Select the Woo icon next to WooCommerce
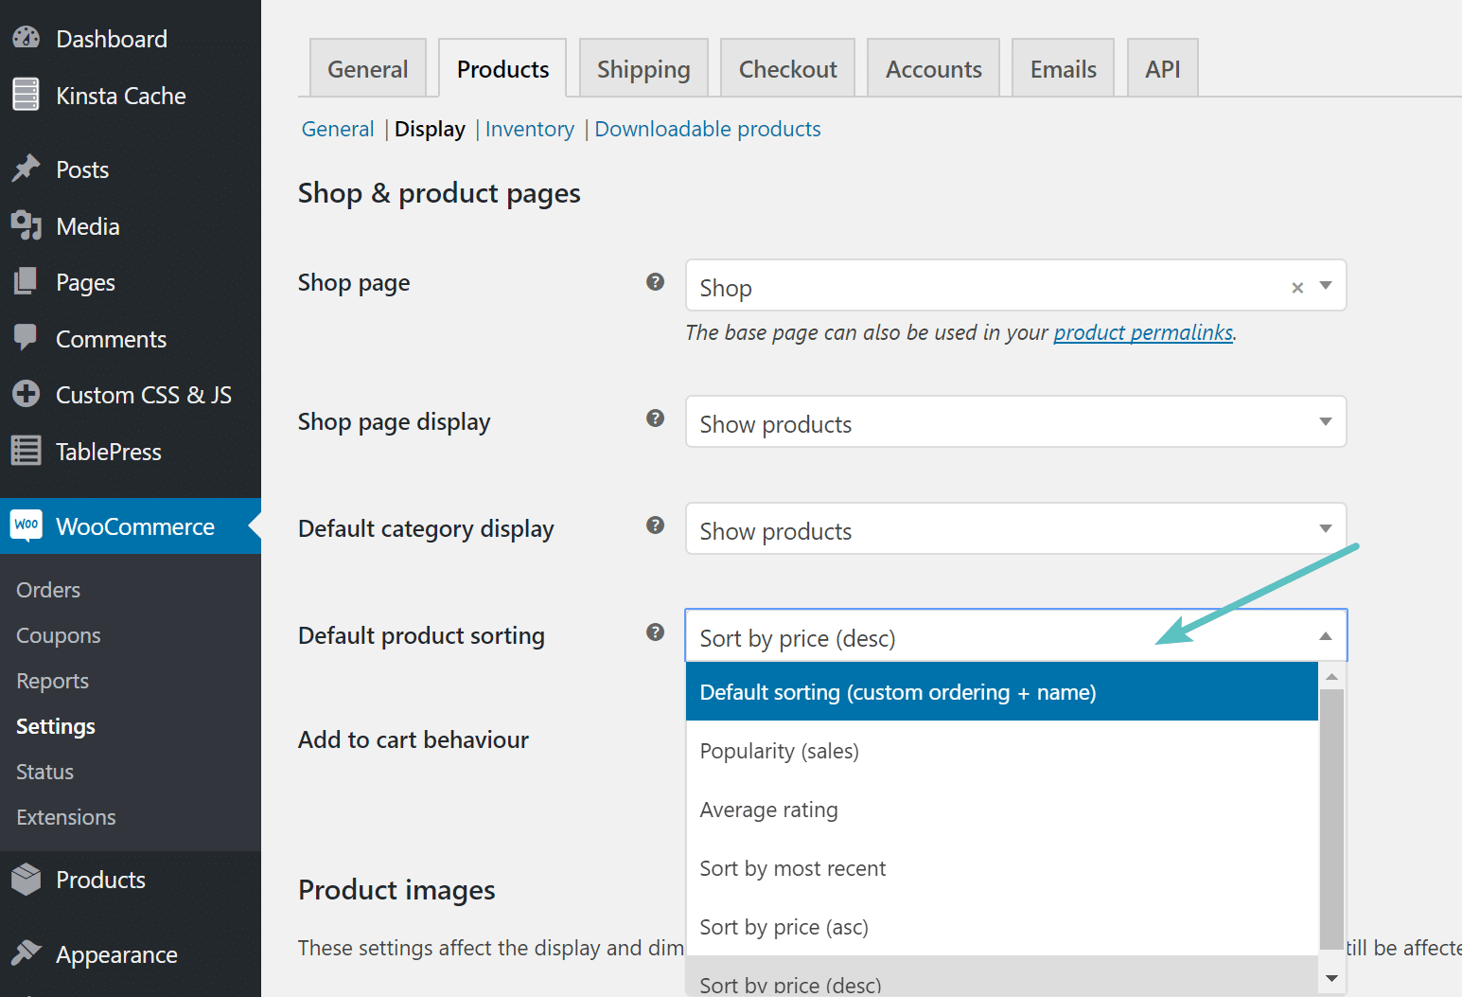 coord(26,525)
